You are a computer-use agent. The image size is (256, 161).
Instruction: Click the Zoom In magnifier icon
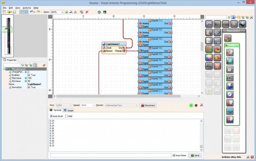point(66,12)
